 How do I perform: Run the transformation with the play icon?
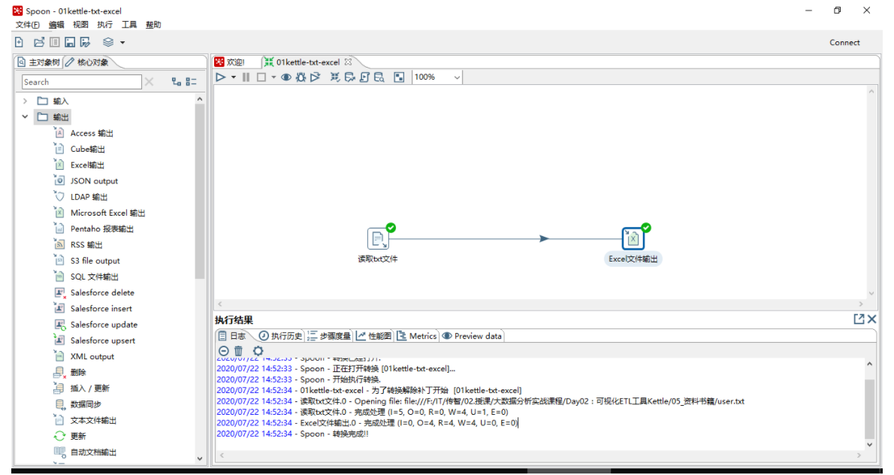point(221,77)
